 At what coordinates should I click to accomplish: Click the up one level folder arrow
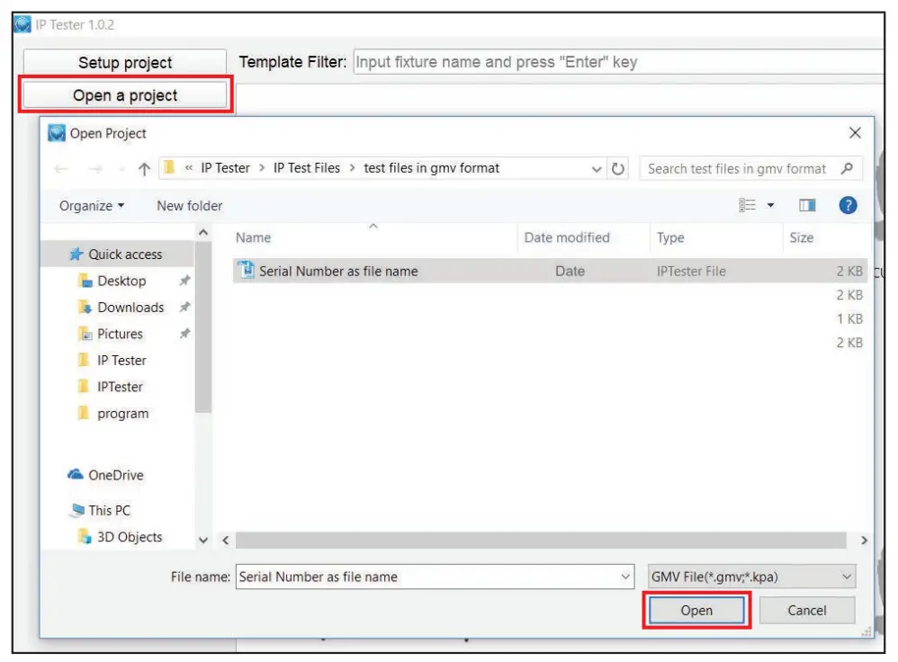144,166
